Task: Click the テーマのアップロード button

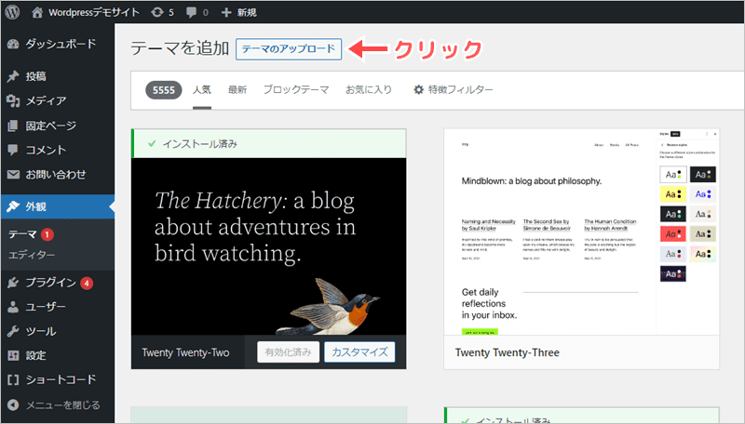Action: (289, 49)
